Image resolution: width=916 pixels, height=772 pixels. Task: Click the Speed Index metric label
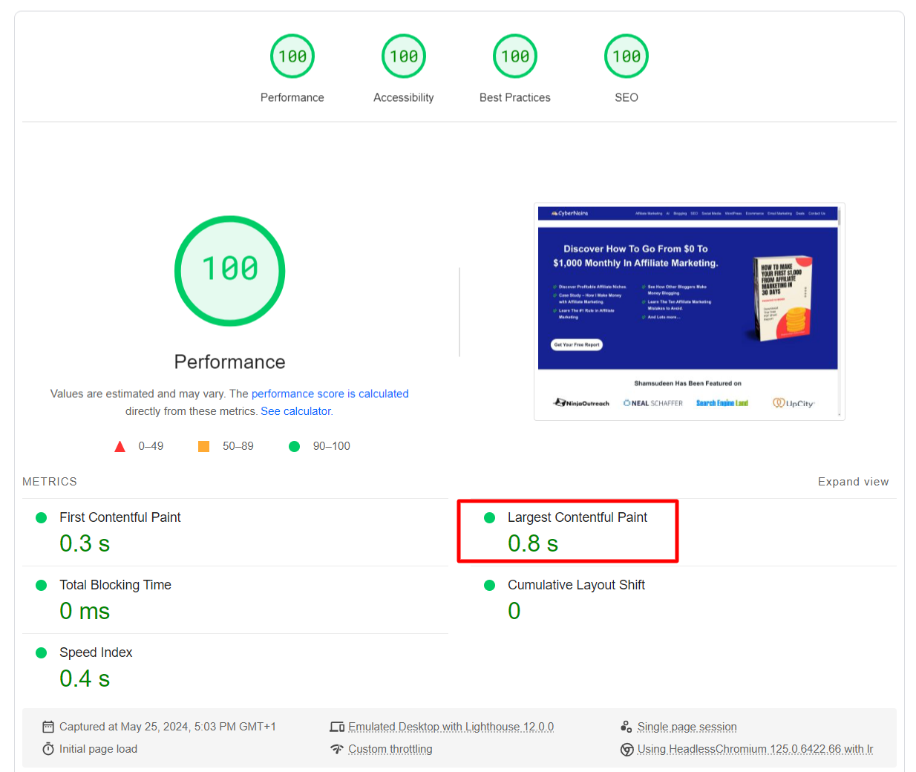pyautogui.click(x=96, y=652)
